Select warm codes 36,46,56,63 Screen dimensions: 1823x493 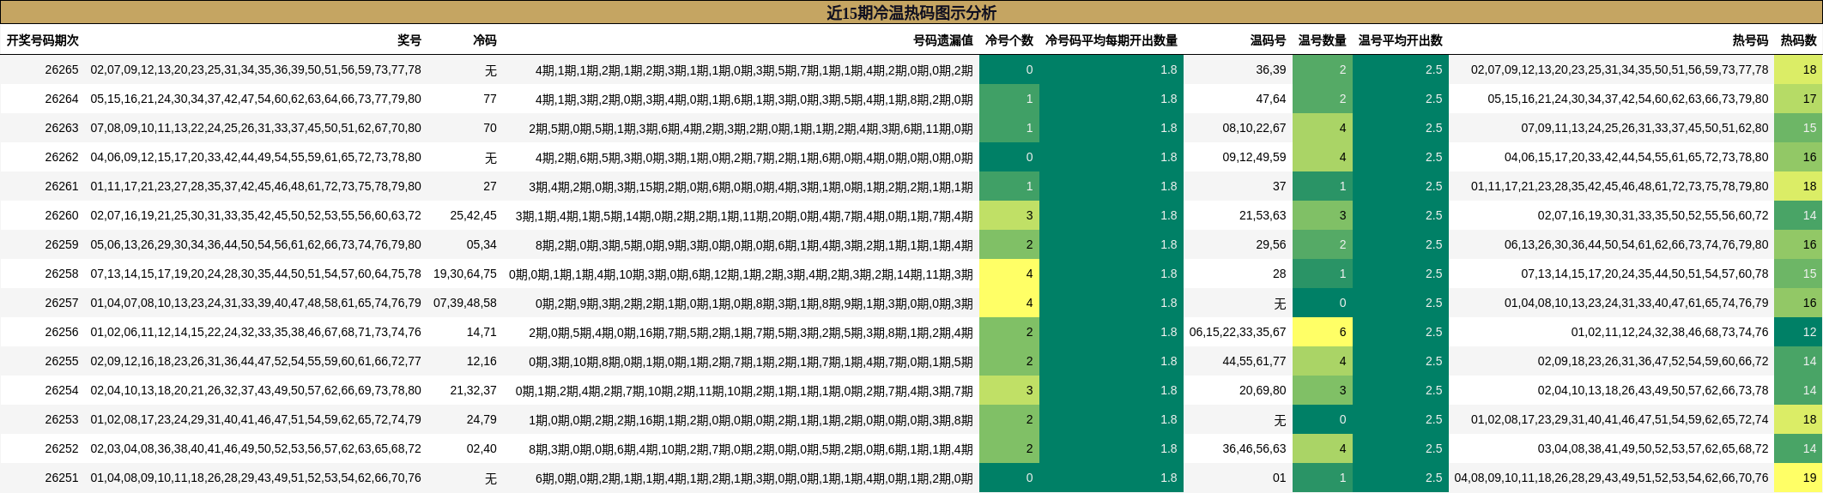click(x=1255, y=448)
